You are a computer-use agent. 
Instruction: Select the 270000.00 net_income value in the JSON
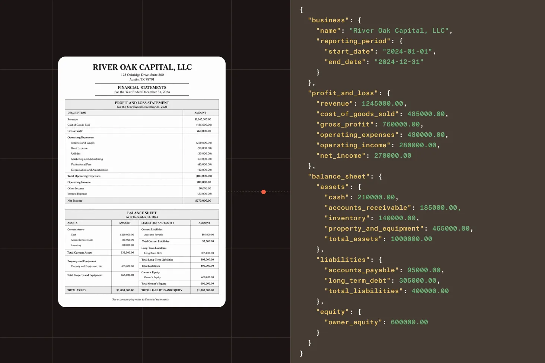point(393,155)
